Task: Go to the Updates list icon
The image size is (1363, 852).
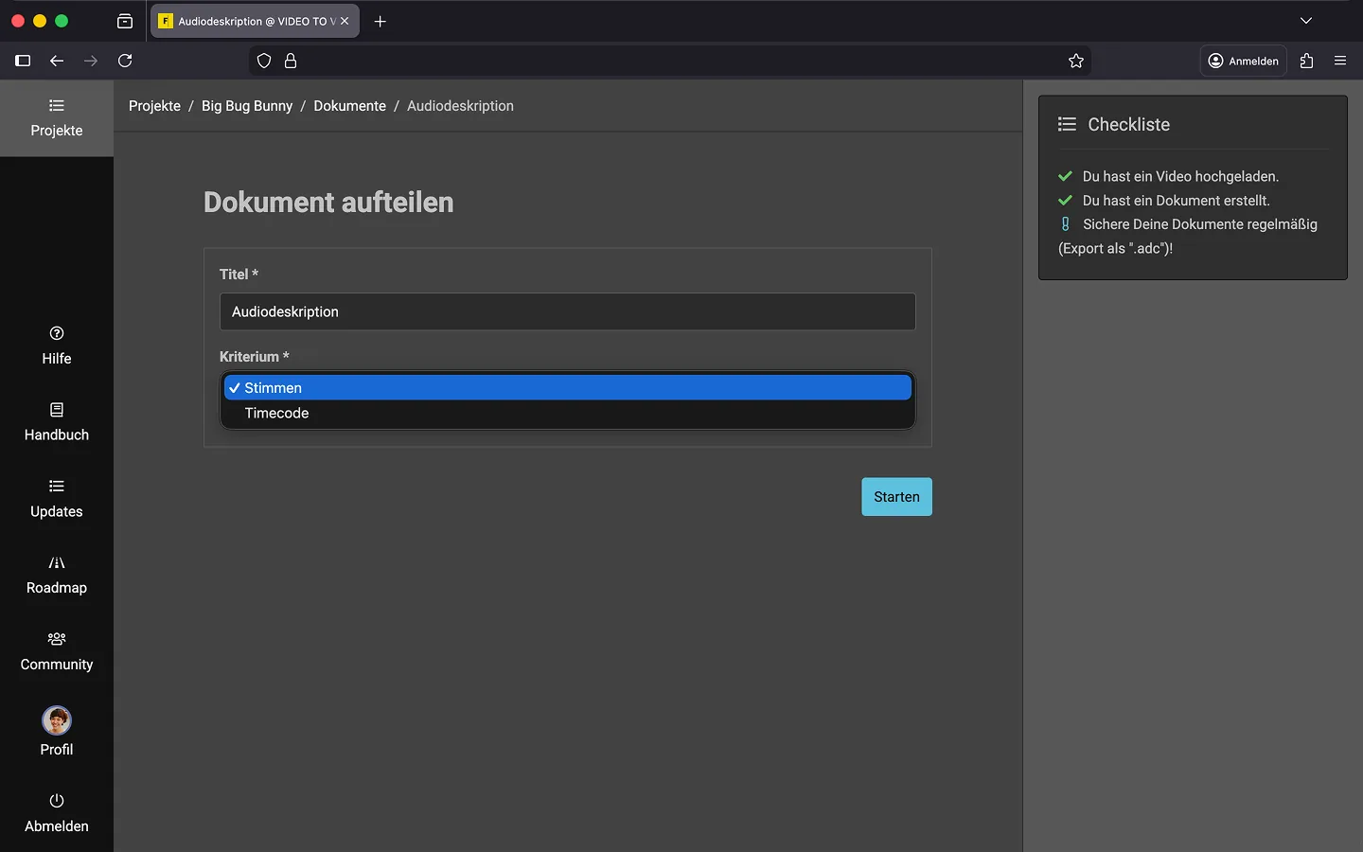Action: click(x=57, y=487)
